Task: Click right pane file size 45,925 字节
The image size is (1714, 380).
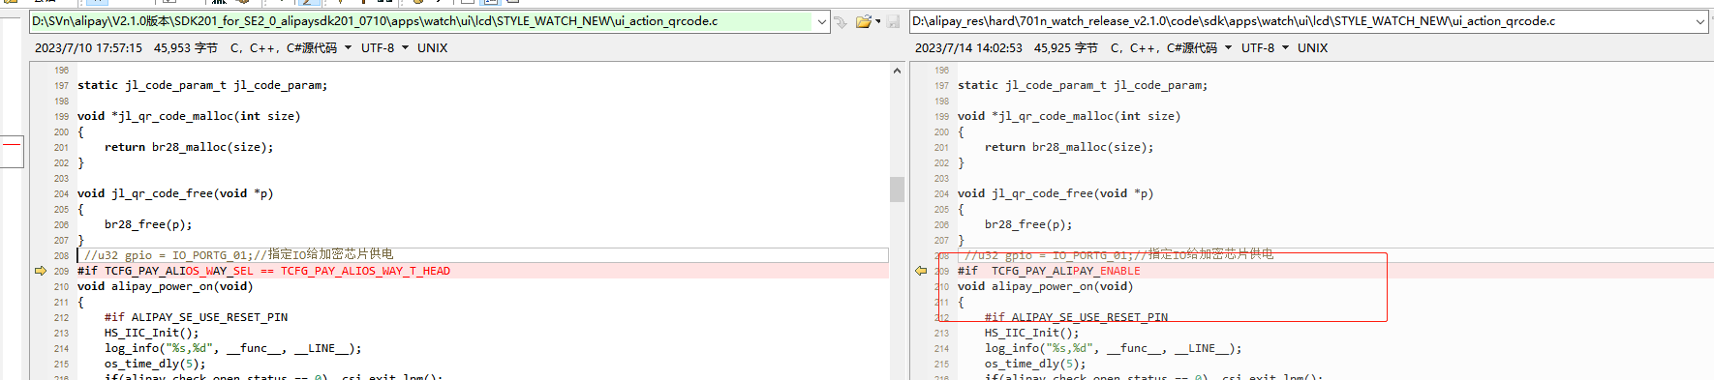Action: pos(1066,47)
